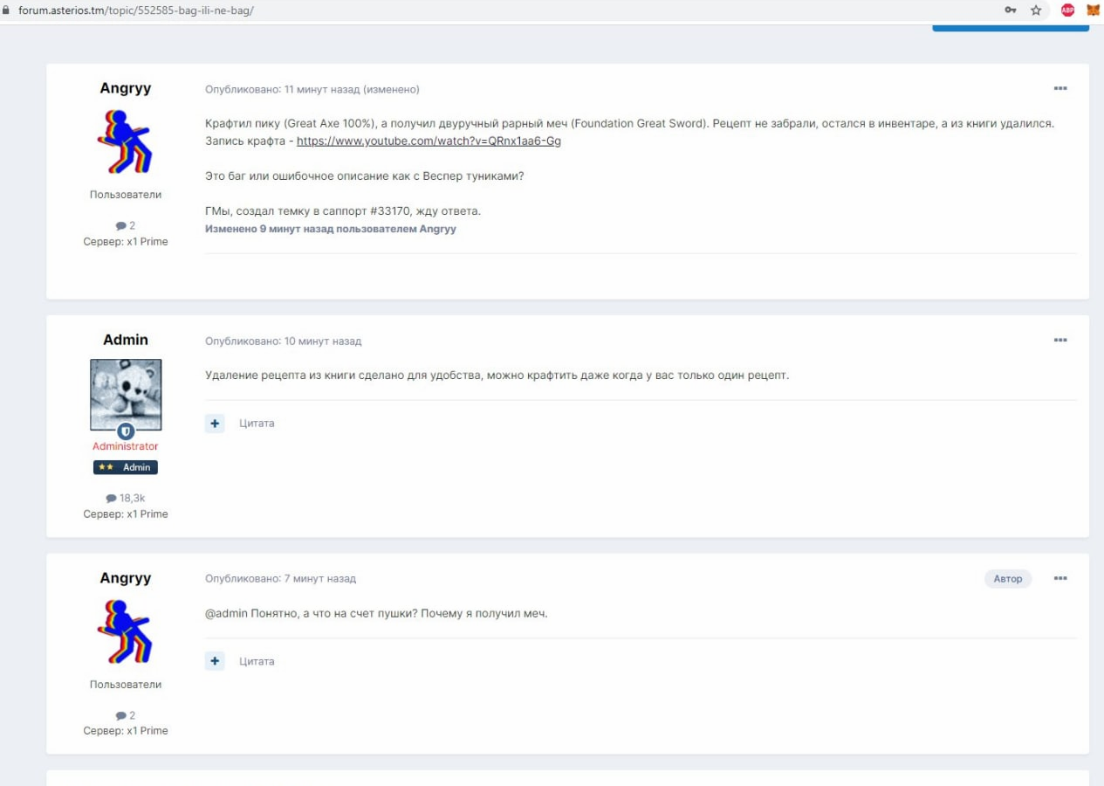
Task: Click the Administrator shield badge icon
Action: pyautogui.click(x=126, y=431)
